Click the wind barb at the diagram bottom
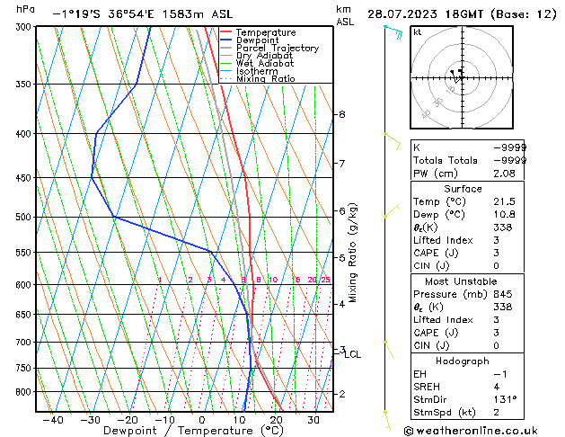The width and height of the screenshot is (565, 437). [387, 417]
